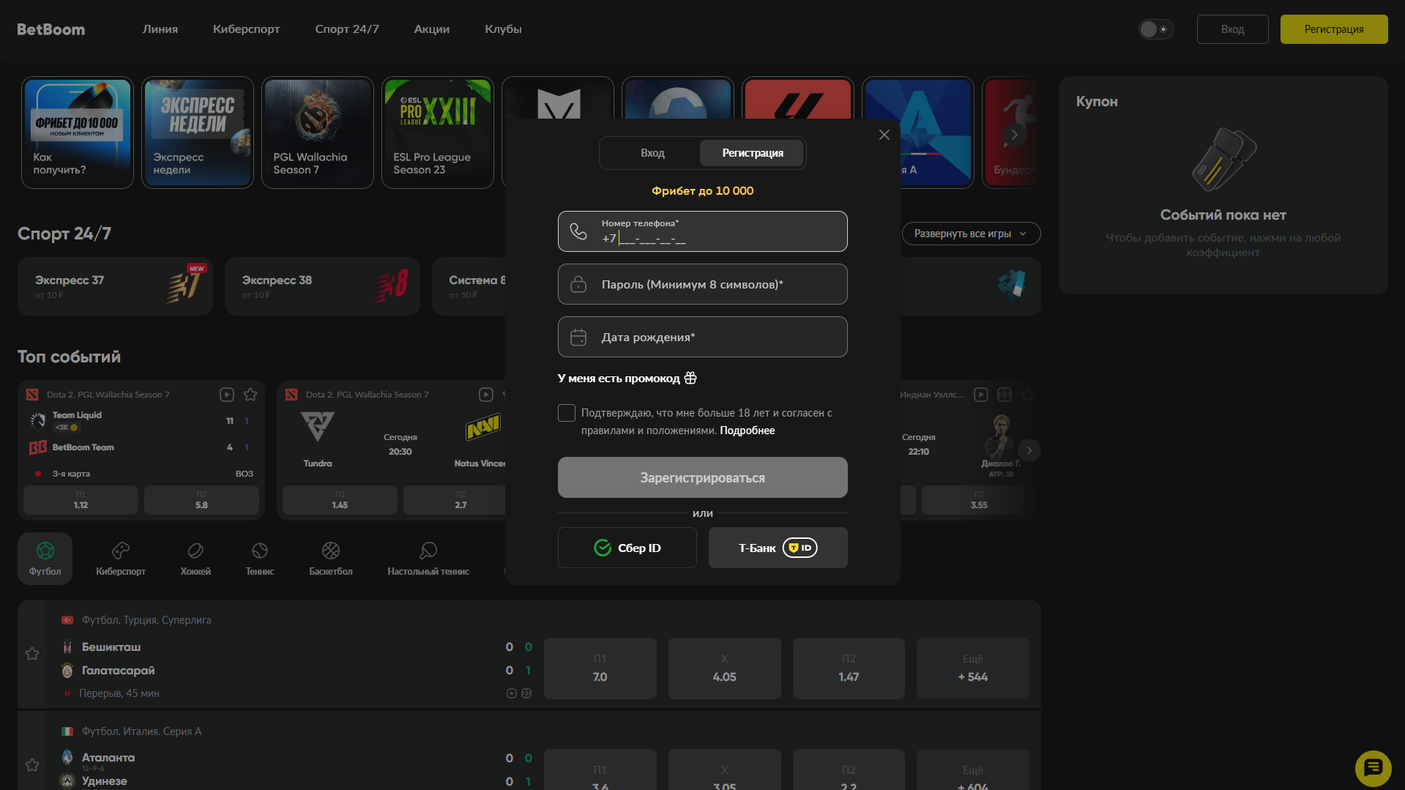Screen dimensions: 1405x790
Task: Click the BetBoom logo
Action: 51,29
